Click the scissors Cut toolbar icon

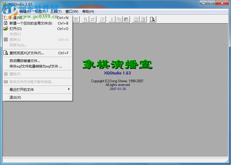pos(112,19)
